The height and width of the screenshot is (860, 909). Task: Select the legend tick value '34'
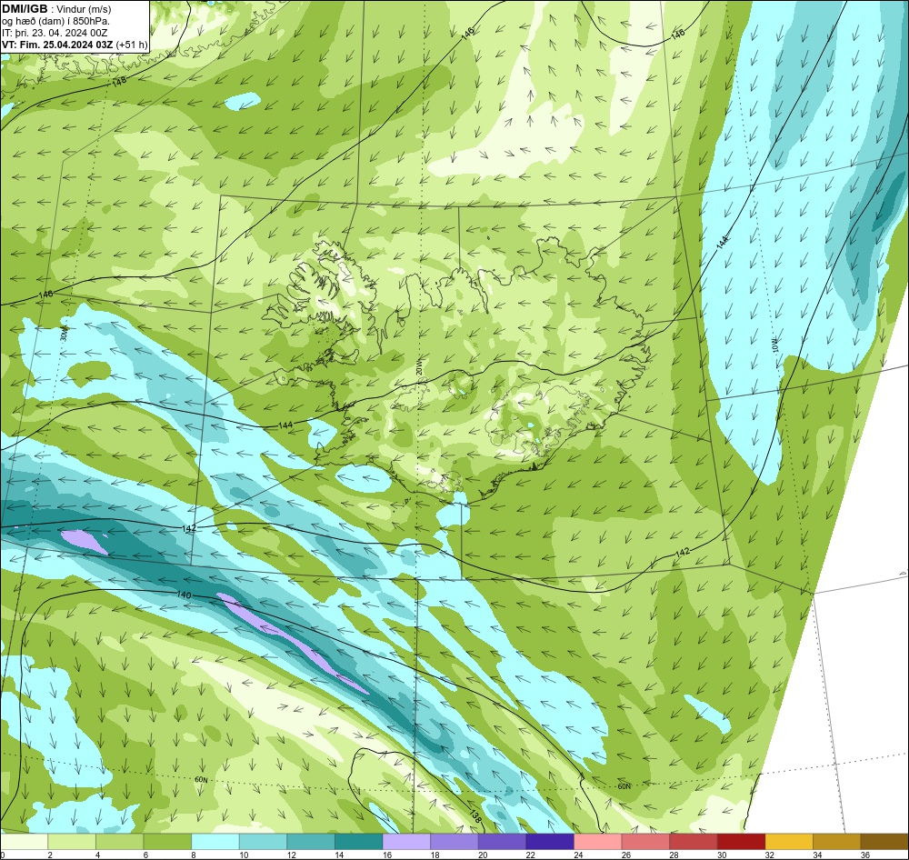pos(817,855)
